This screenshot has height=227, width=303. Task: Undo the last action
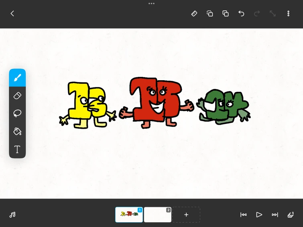pos(241,14)
